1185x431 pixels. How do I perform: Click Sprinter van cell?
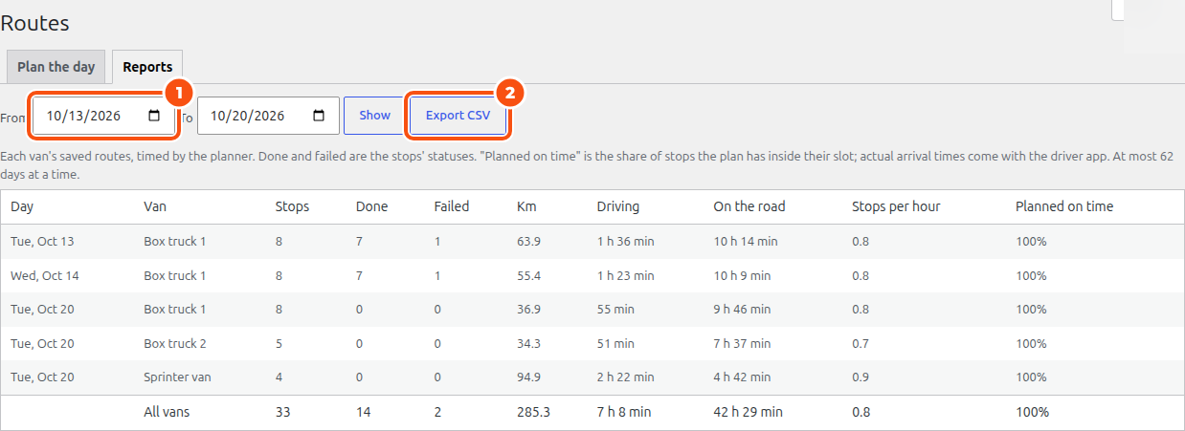(x=177, y=377)
